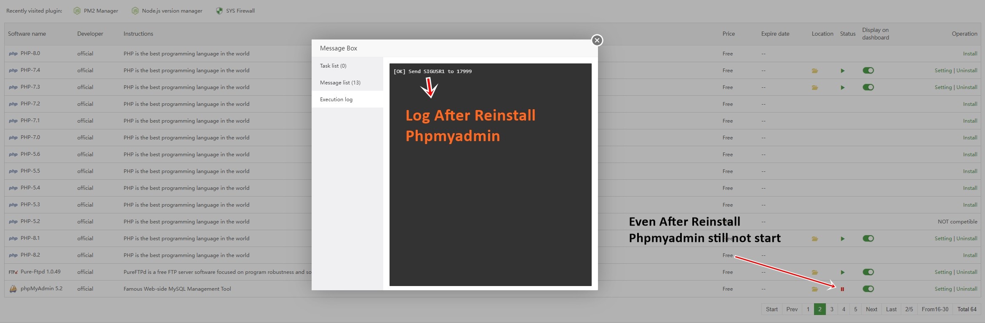The width and height of the screenshot is (985, 323).
Task: Uninstall phpMyAdmin 5.2
Action: (967, 289)
